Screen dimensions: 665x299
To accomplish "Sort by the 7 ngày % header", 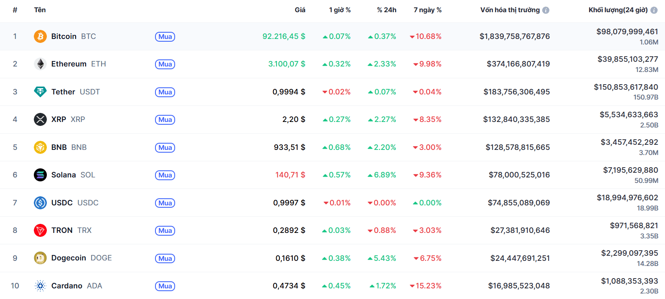I will pos(428,10).
